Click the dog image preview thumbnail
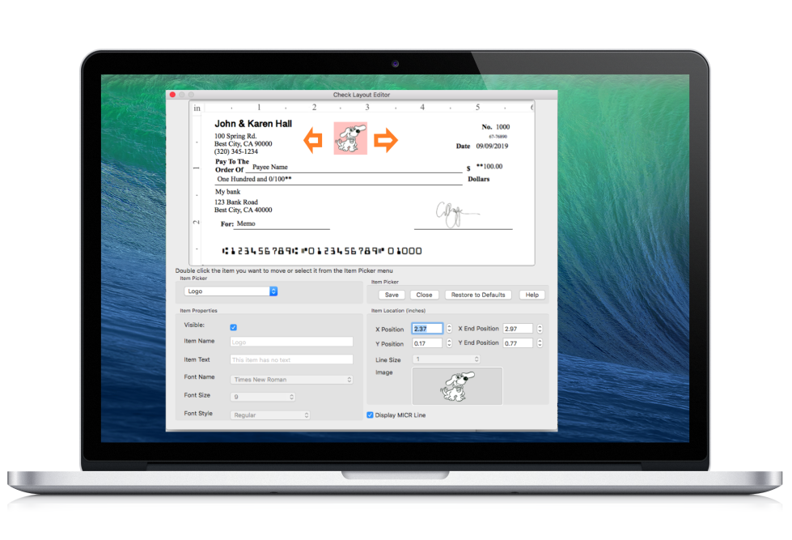 coord(457,386)
